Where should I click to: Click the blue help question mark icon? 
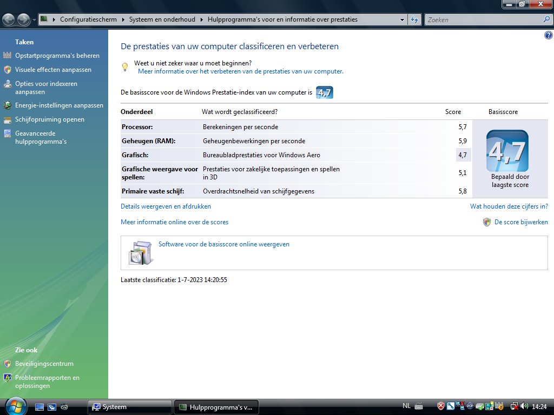549,35
